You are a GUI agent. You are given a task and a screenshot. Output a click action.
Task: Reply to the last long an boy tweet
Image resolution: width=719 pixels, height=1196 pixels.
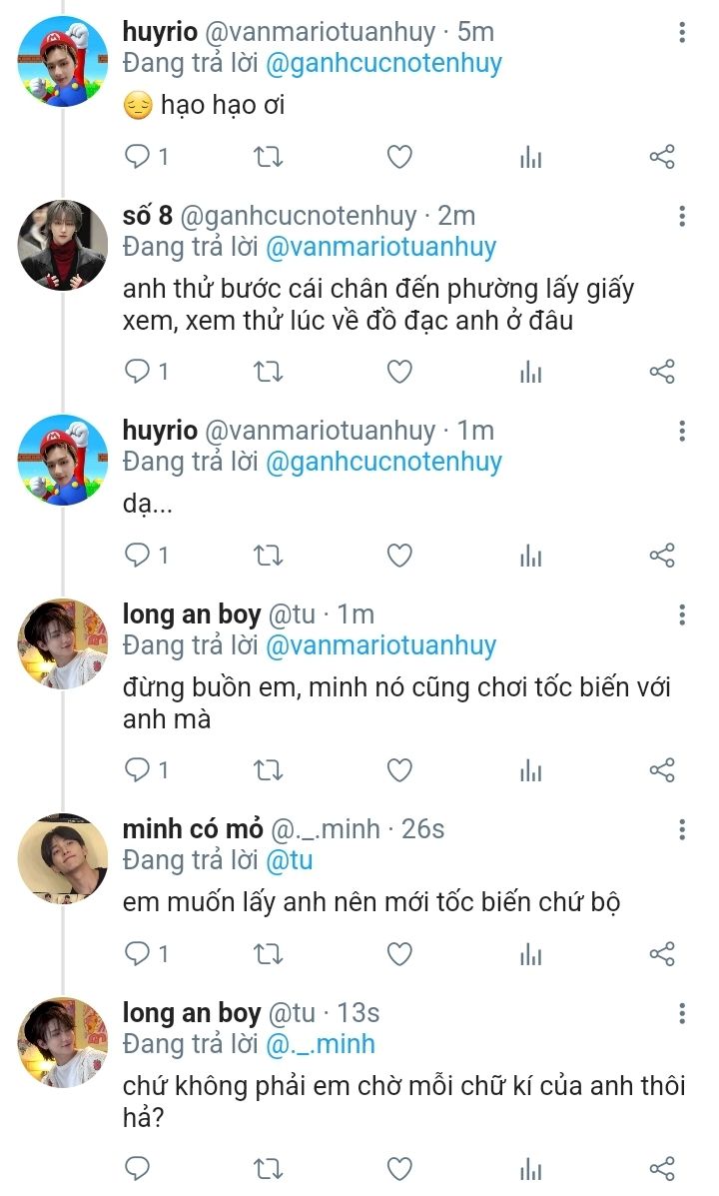click(x=138, y=1169)
